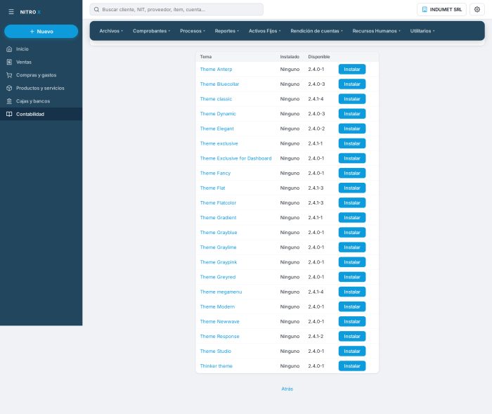Focus the Buscar cliente search field
Image resolution: width=492 pixels, height=414 pixels.
[x=176, y=9]
